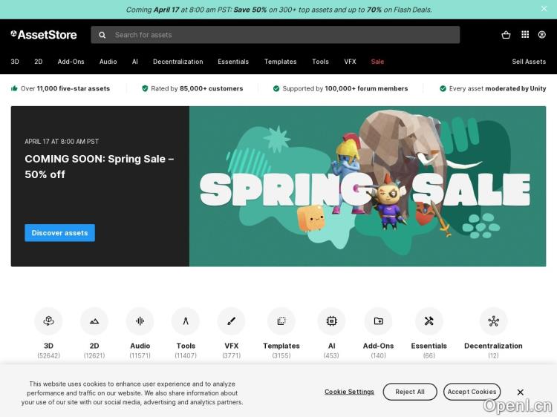Click check icon beside moderated by Unity
The height and width of the screenshot is (417, 557).
pyautogui.click(x=443, y=88)
